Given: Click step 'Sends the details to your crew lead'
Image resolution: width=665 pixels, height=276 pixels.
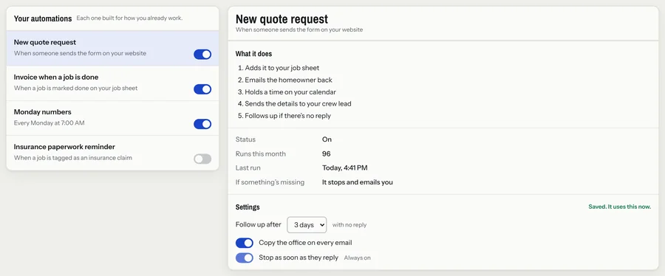Looking at the screenshot, I should [x=298, y=104].
